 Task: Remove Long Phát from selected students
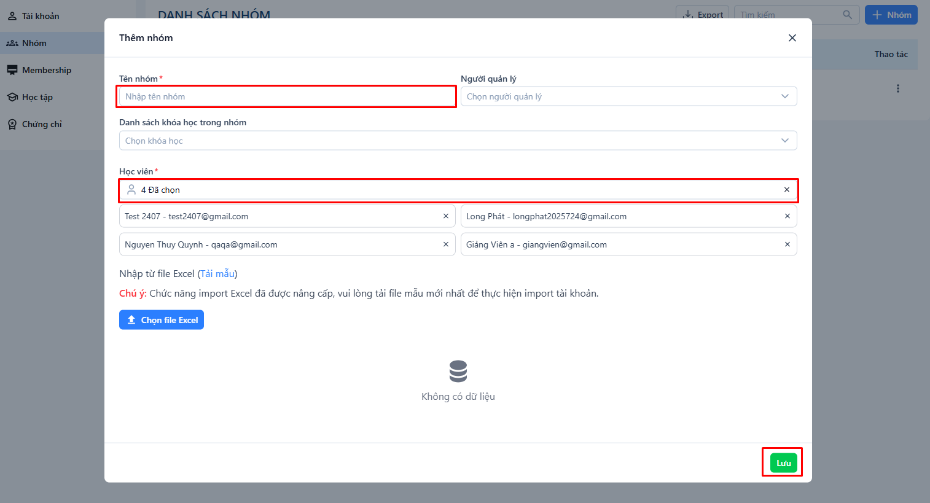787,216
